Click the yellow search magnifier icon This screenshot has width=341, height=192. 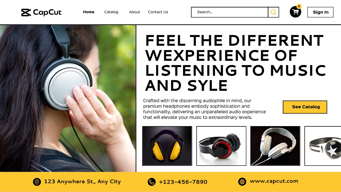pos(273,12)
